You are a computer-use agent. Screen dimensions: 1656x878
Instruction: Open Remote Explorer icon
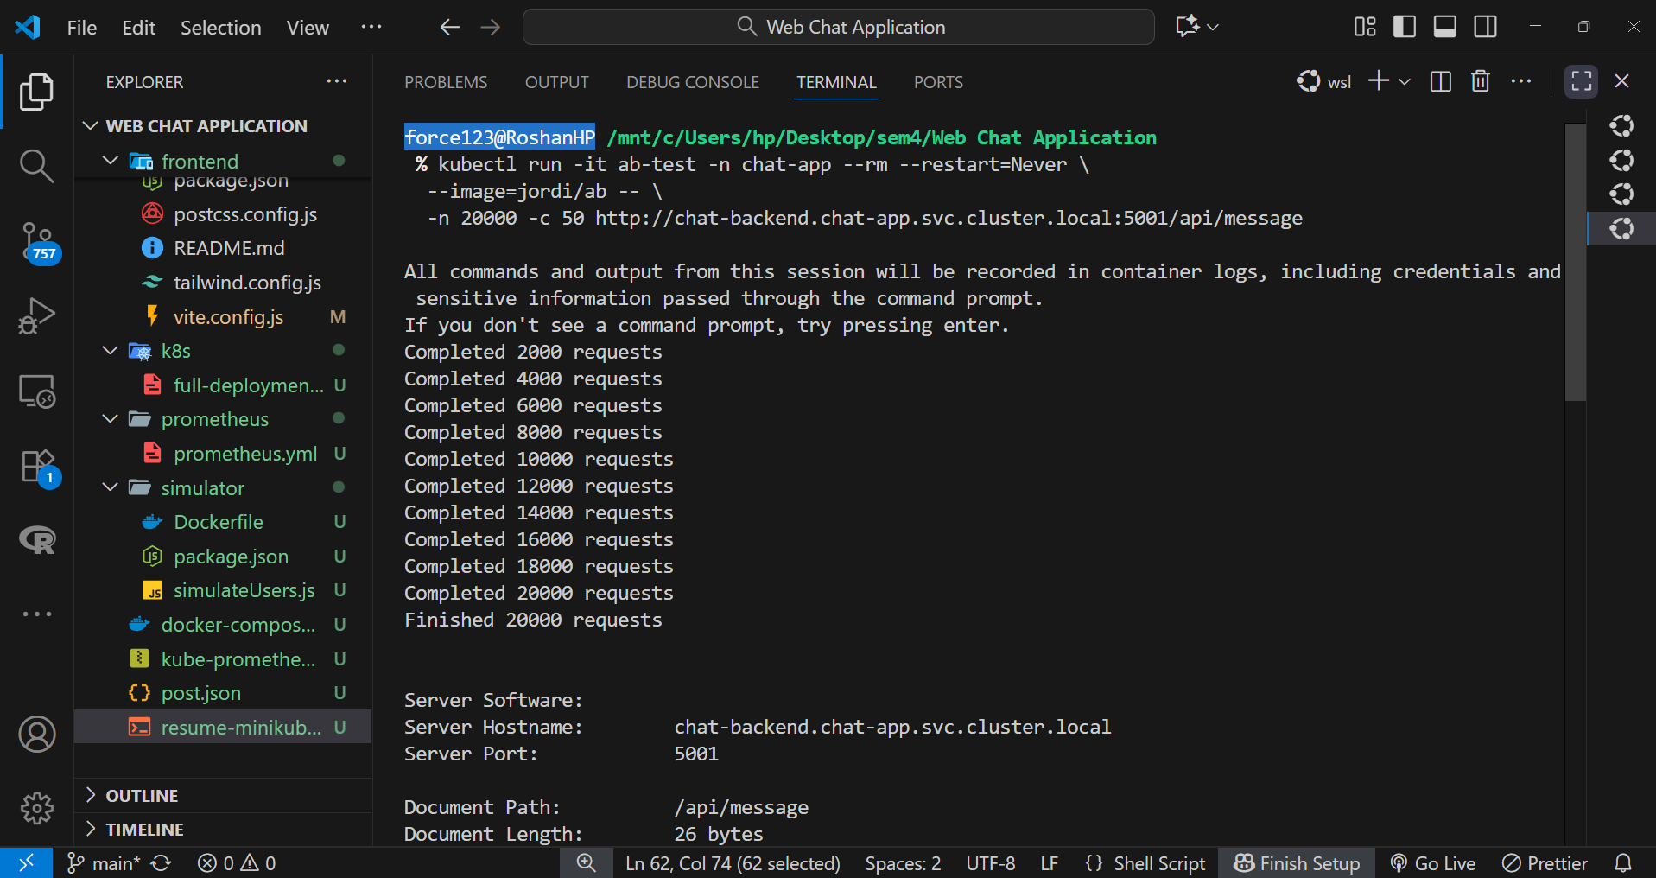(x=36, y=391)
